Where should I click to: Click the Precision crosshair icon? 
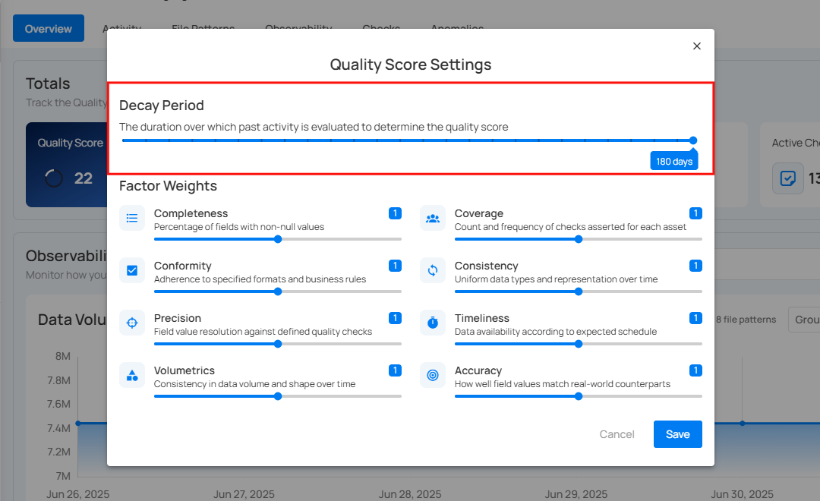point(132,323)
